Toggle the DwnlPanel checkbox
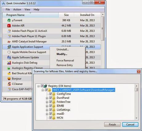The image size is (142, 131). coord(51,98)
